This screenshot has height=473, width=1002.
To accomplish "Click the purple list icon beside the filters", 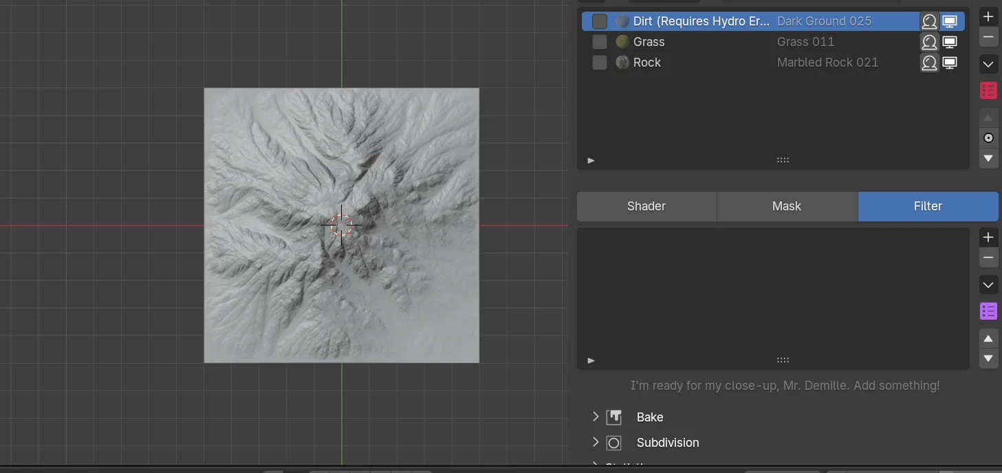I will click(x=988, y=311).
